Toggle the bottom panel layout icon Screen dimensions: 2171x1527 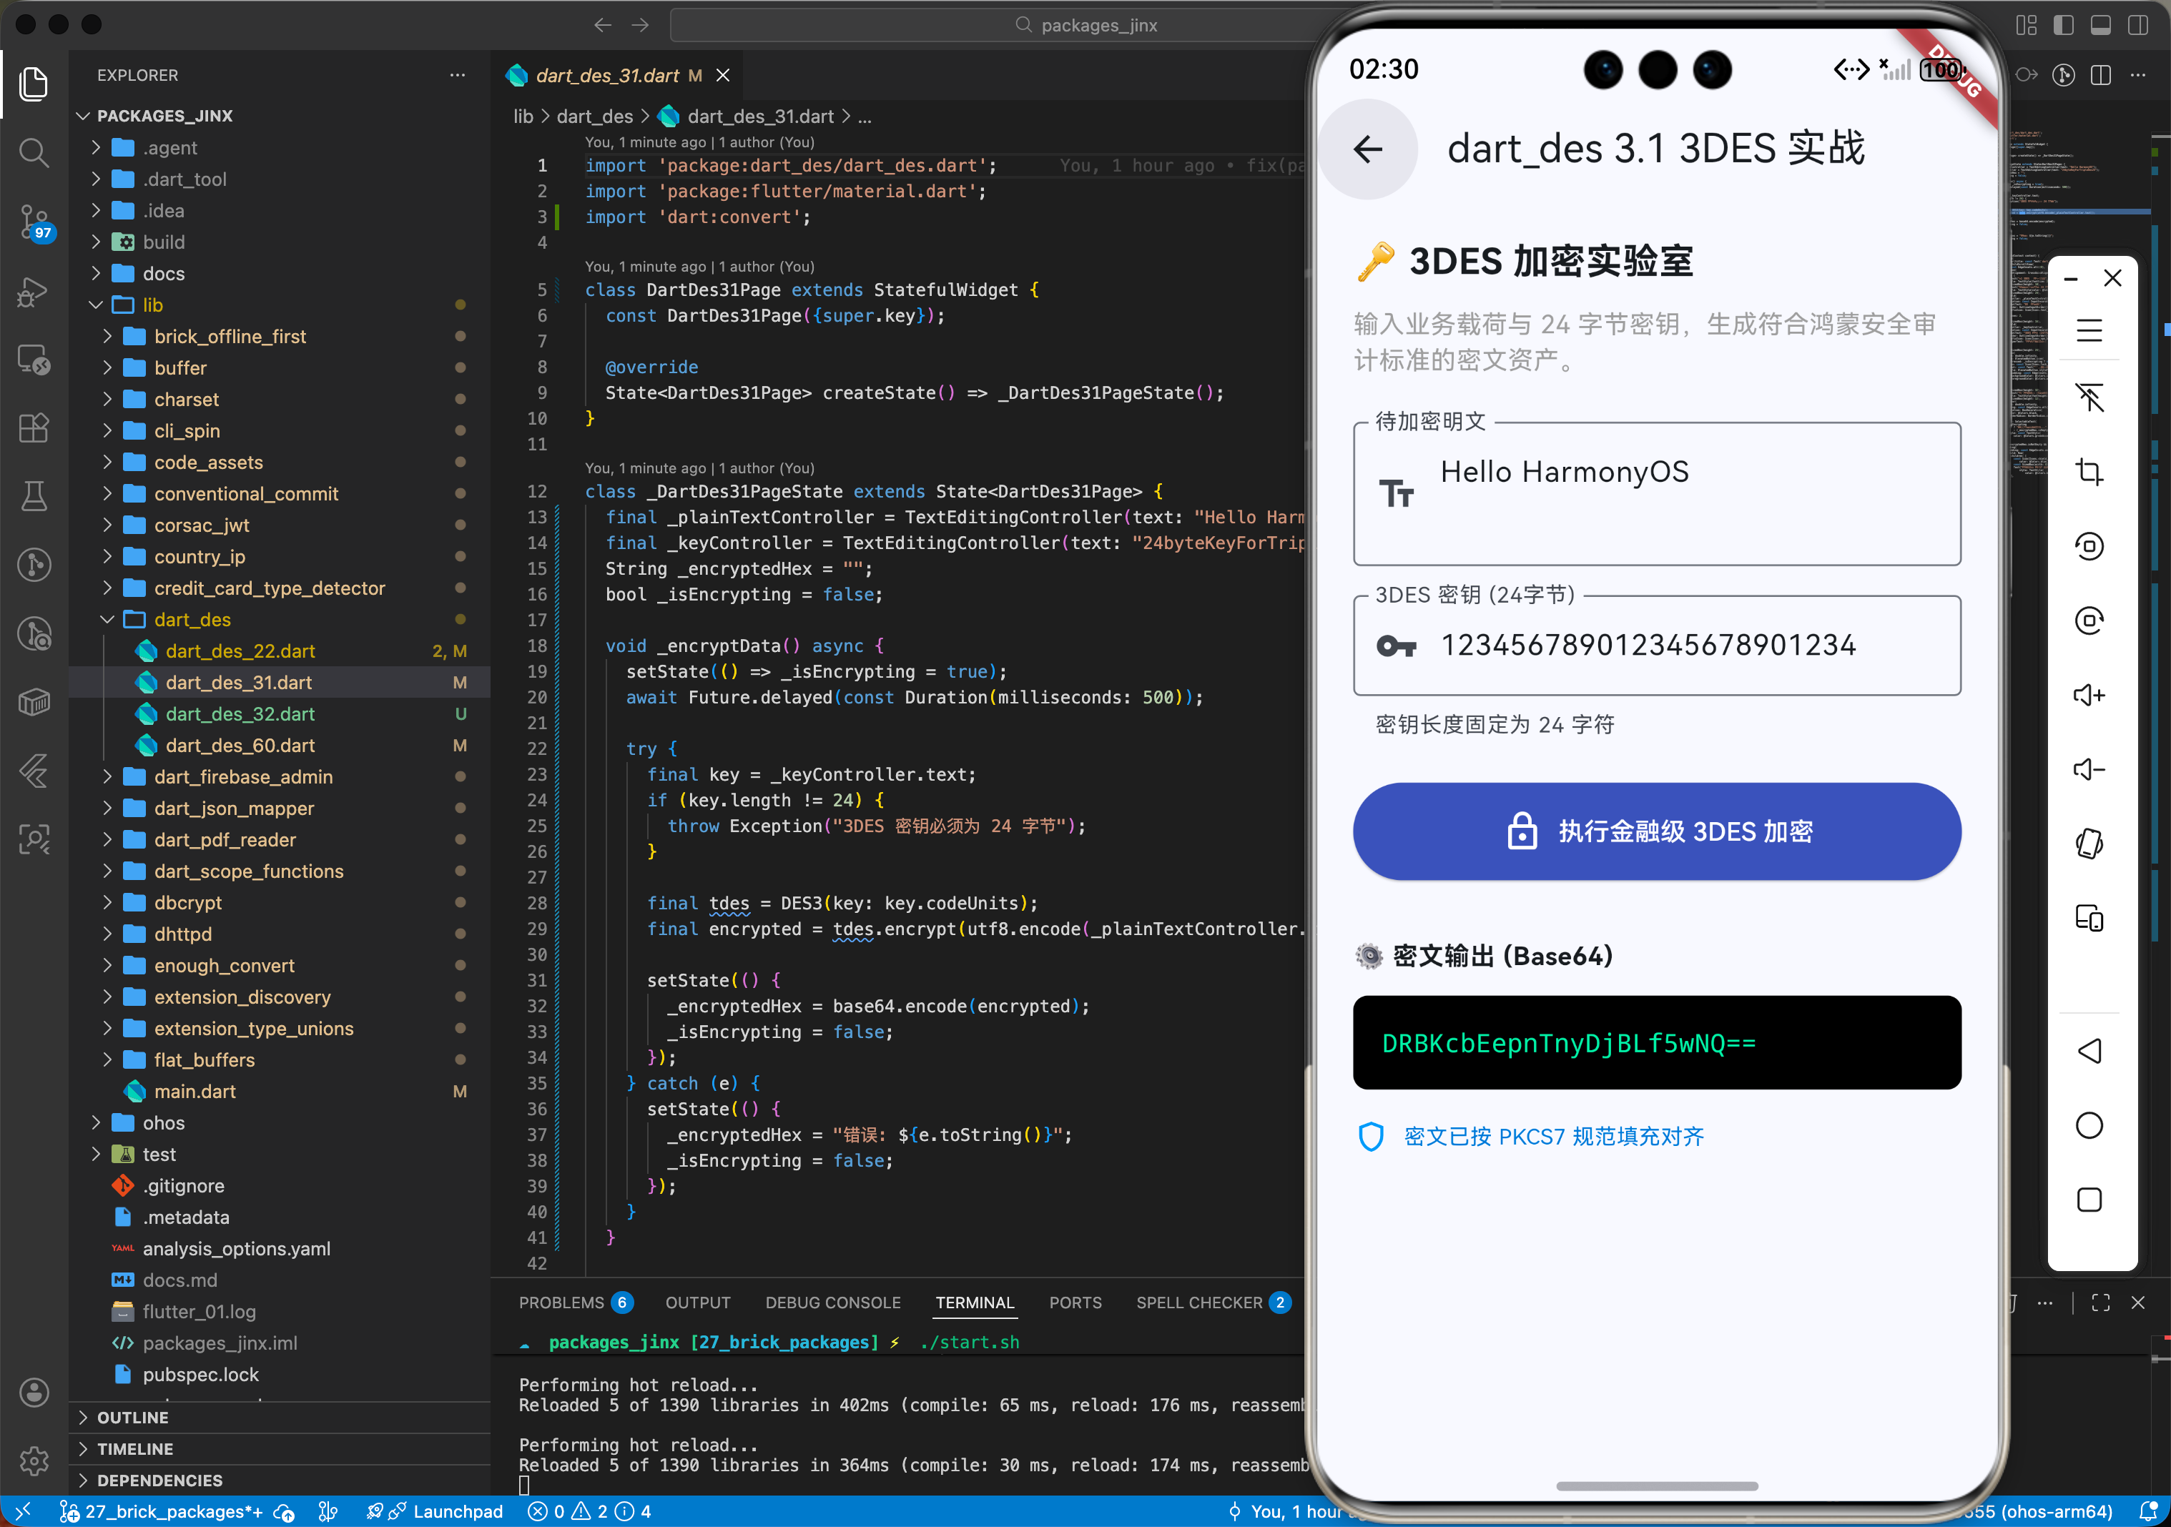(x=2100, y=26)
